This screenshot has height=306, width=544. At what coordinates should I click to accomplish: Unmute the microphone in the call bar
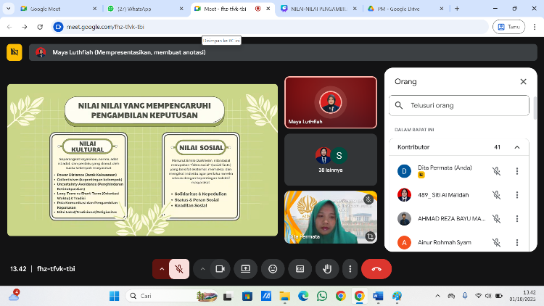click(178, 268)
